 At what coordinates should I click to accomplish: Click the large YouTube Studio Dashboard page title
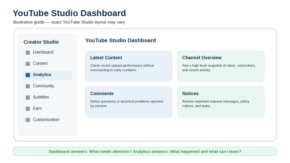click(x=69, y=13)
